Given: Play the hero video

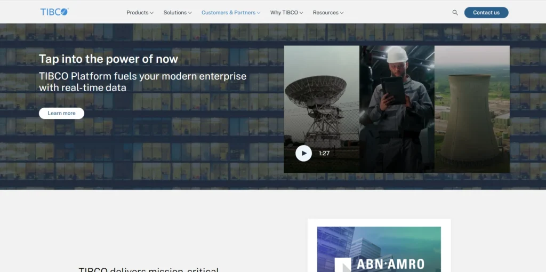Looking at the screenshot, I should pyautogui.click(x=303, y=153).
